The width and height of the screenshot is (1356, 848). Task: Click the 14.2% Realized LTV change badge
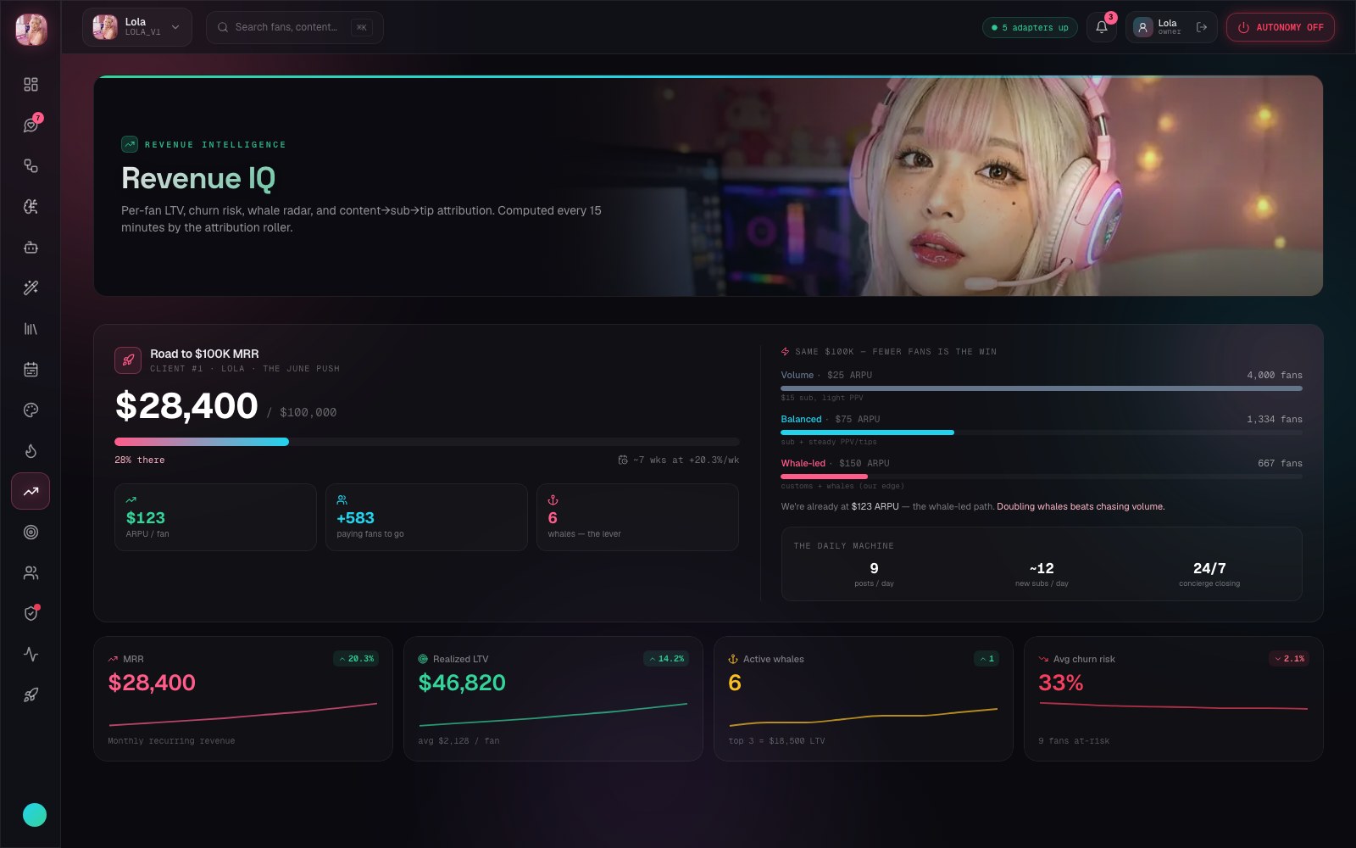(x=666, y=659)
